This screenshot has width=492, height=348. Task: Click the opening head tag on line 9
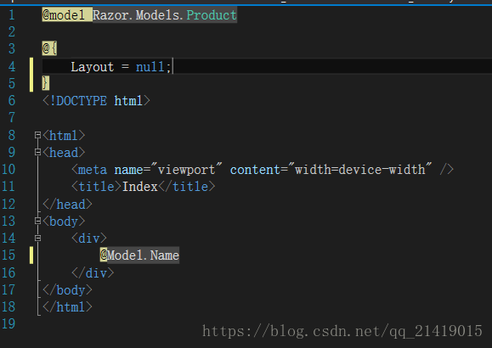(x=64, y=153)
